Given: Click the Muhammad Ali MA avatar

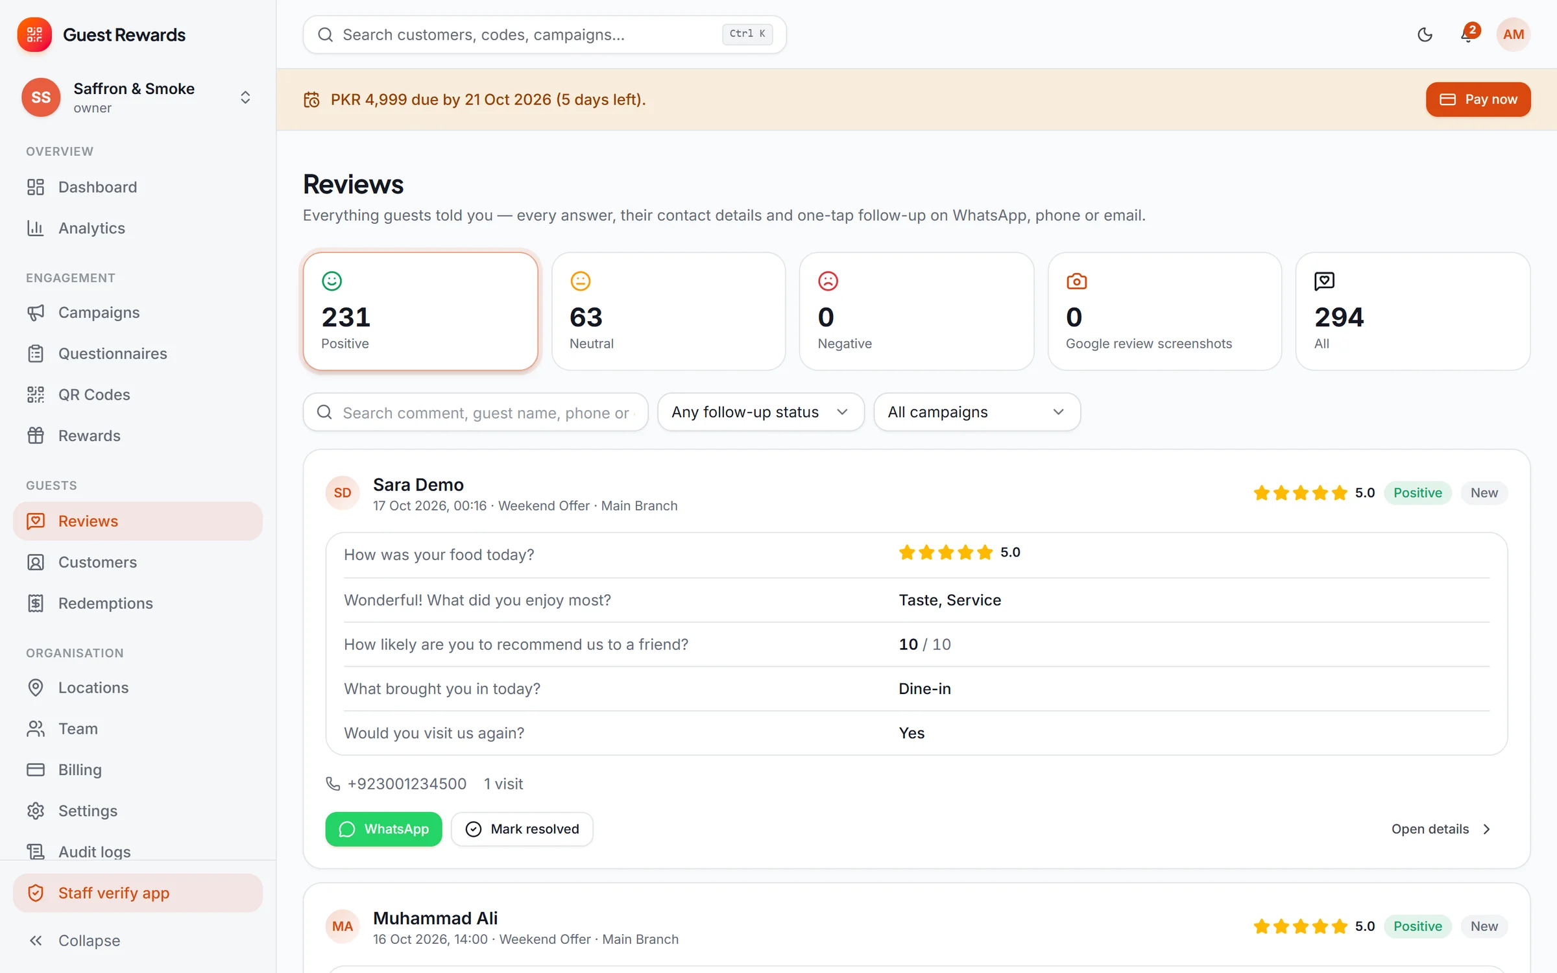Looking at the screenshot, I should tap(342, 926).
